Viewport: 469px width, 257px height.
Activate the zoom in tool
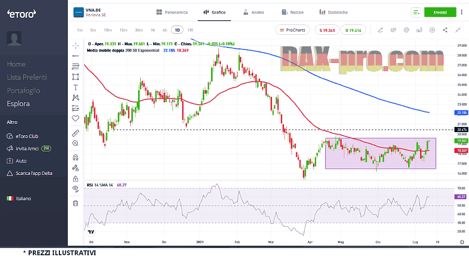pos(76,144)
